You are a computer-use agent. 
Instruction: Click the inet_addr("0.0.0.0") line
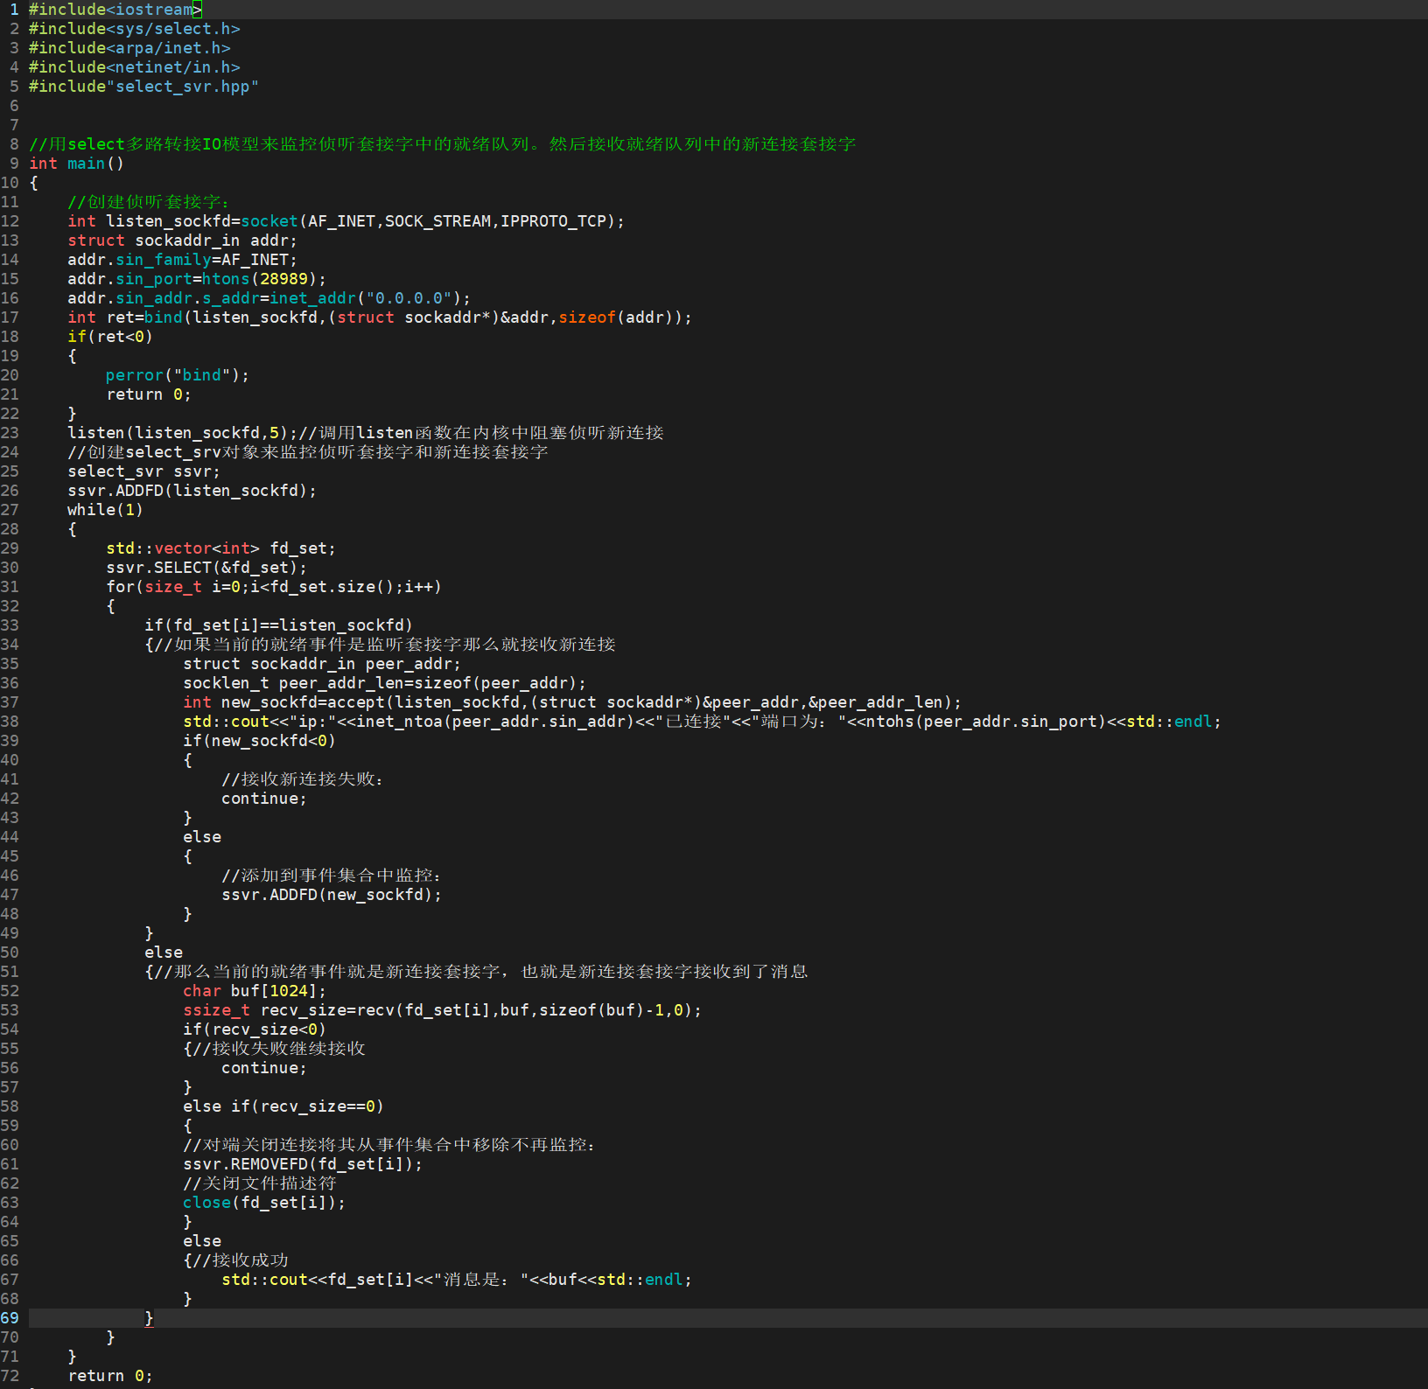tap(269, 298)
